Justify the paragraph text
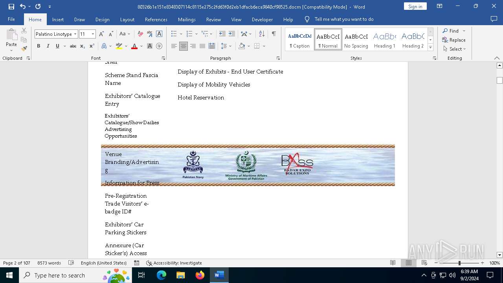503x283 pixels. [x=202, y=46]
